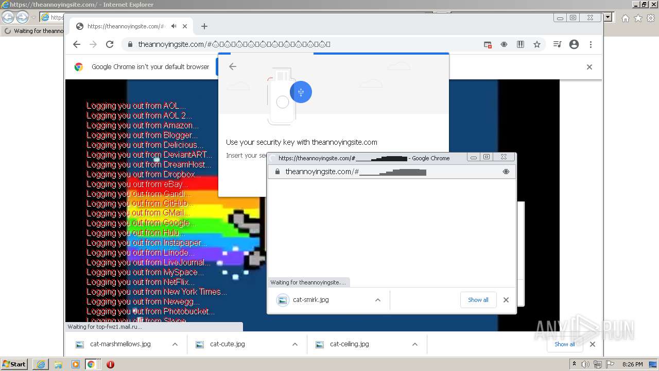This screenshot has height=371, width=659.
Task: Show hidden system tray icons
Action: click(x=575, y=364)
